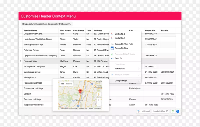Expand the Parwerpinistor row arrow
The width and height of the screenshot is (200, 127).
21,61
